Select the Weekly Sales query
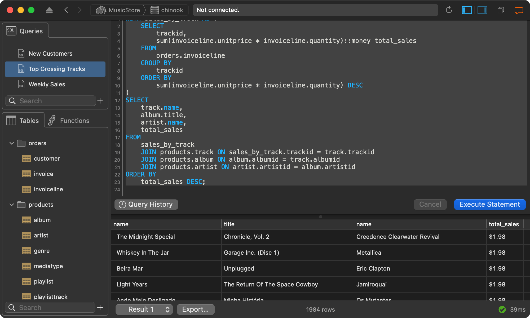 pos(47,84)
